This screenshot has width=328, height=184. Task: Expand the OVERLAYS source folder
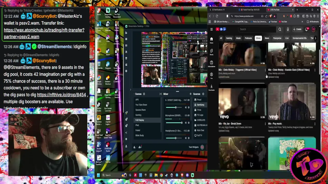point(195,120)
